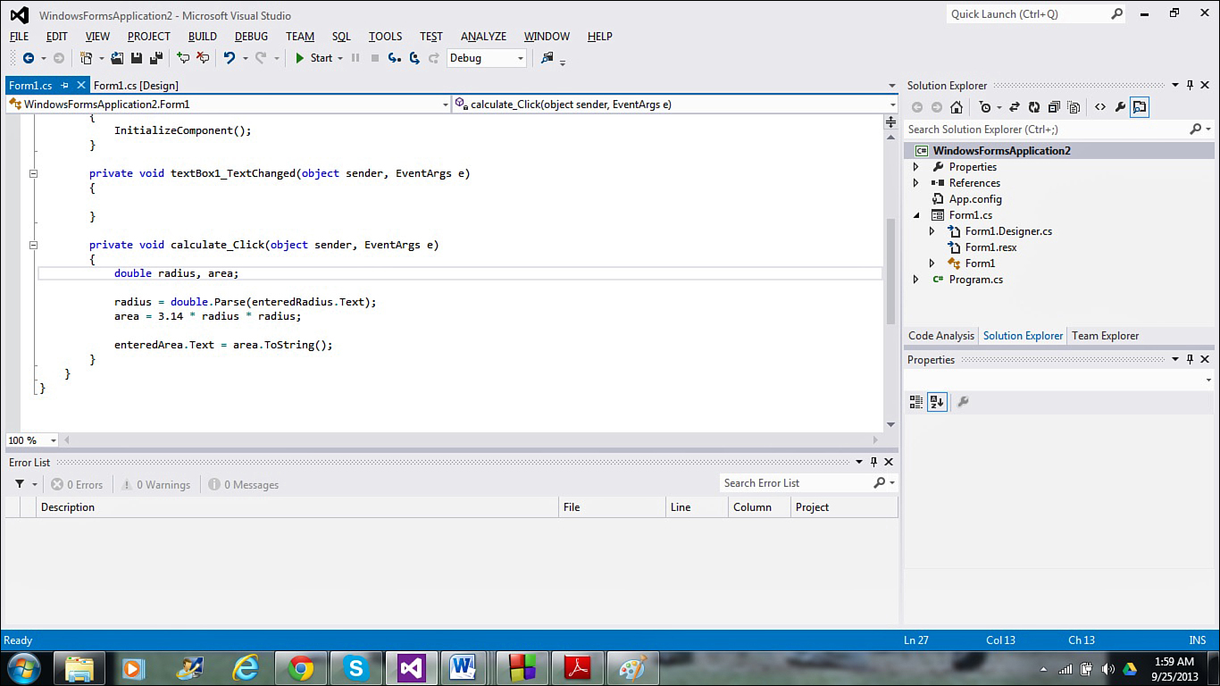Expand the Form1.Designer.cs node
This screenshot has height=686, width=1220.
[x=932, y=231]
